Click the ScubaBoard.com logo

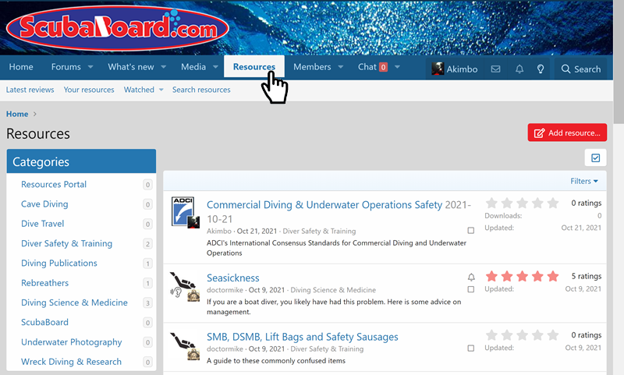[x=118, y=28]
